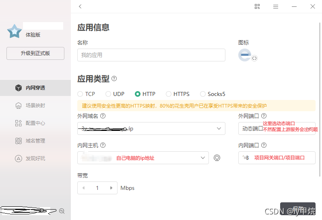Open the 配置中心 menu item
322x220 pixels.
(x=35, y=123)
